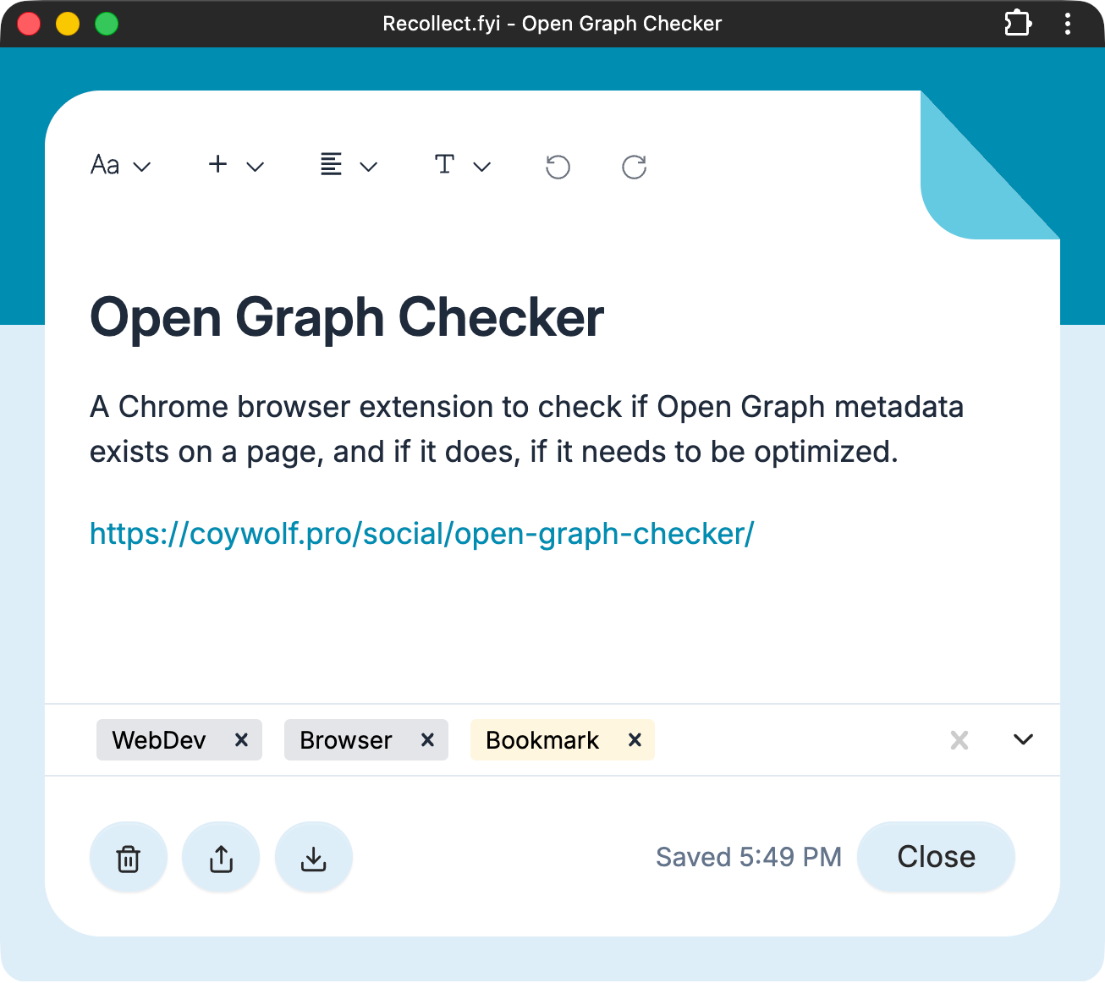Open the browser extensions puzzle icon
Screen dimensions: 1105x983
pyautogui.click(x=1017, y=24)
